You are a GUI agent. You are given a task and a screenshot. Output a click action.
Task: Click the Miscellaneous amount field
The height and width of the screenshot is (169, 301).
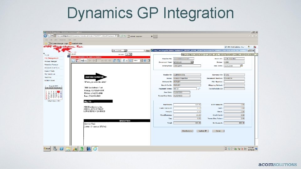(187, 115)
